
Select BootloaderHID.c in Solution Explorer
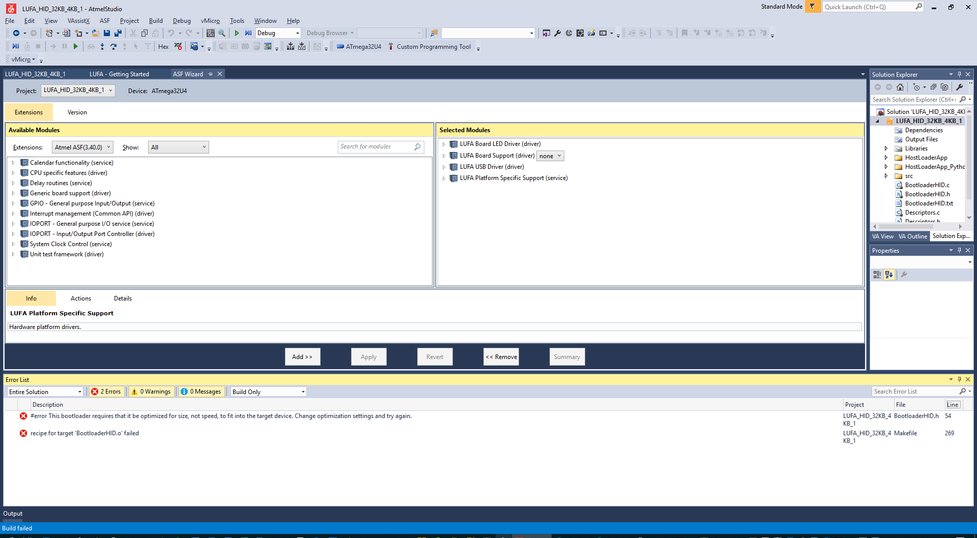[927, 185]
